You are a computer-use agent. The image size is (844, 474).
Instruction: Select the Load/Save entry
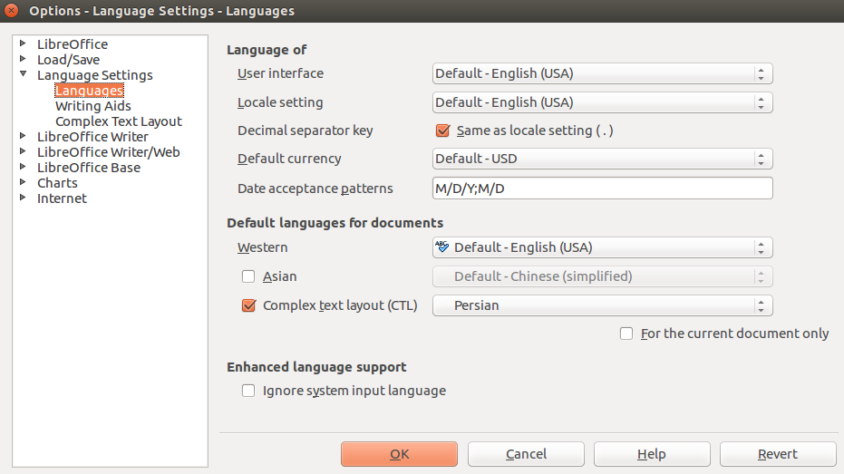[x=68, y=60]
